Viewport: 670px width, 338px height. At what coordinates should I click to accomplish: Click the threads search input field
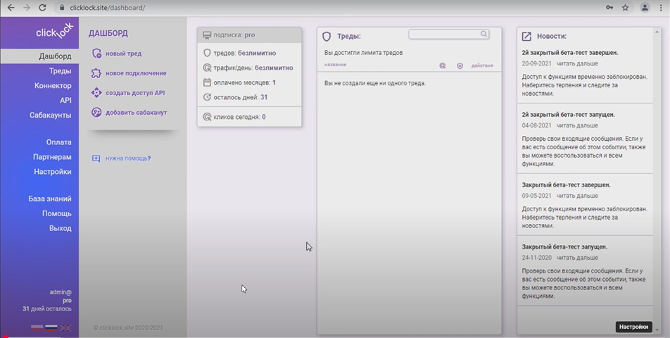point(443,34)
